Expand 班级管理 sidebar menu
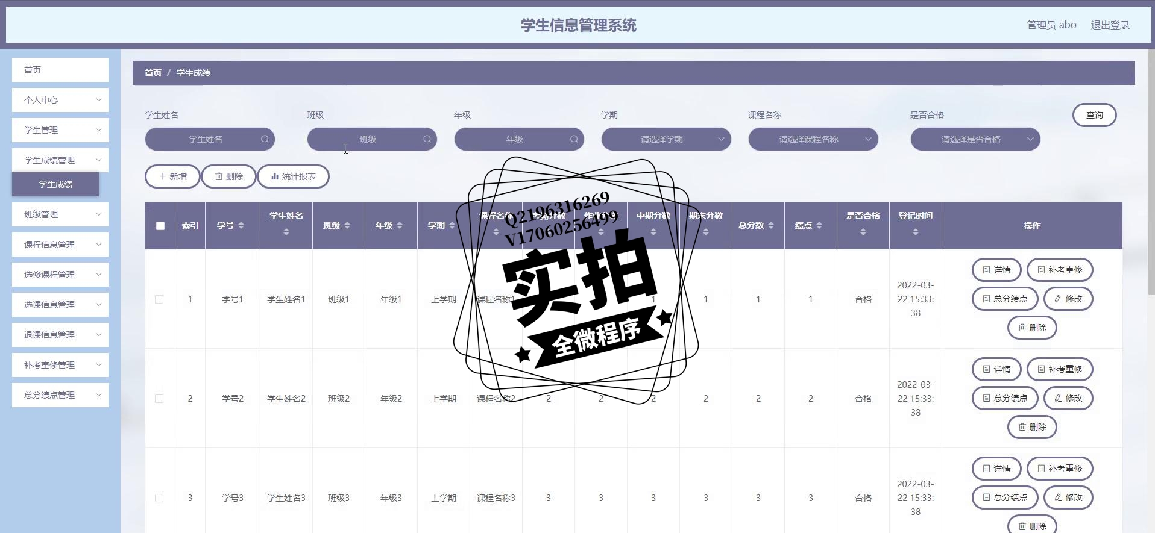Image resolution: width=1155 pixels, height=533 pixels. coord(60,214)
